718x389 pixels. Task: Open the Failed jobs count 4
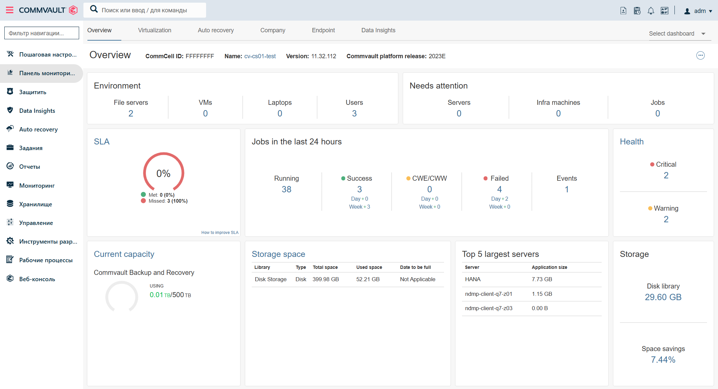click(499, 189)
